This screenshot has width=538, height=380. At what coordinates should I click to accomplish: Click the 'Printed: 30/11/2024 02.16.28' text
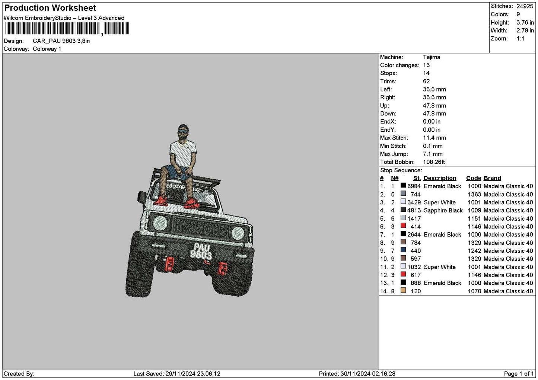(357, 374)
